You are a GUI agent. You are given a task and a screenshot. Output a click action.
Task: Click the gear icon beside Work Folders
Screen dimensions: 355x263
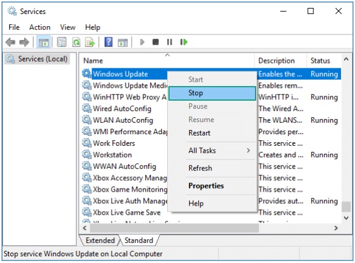[87, 143]
